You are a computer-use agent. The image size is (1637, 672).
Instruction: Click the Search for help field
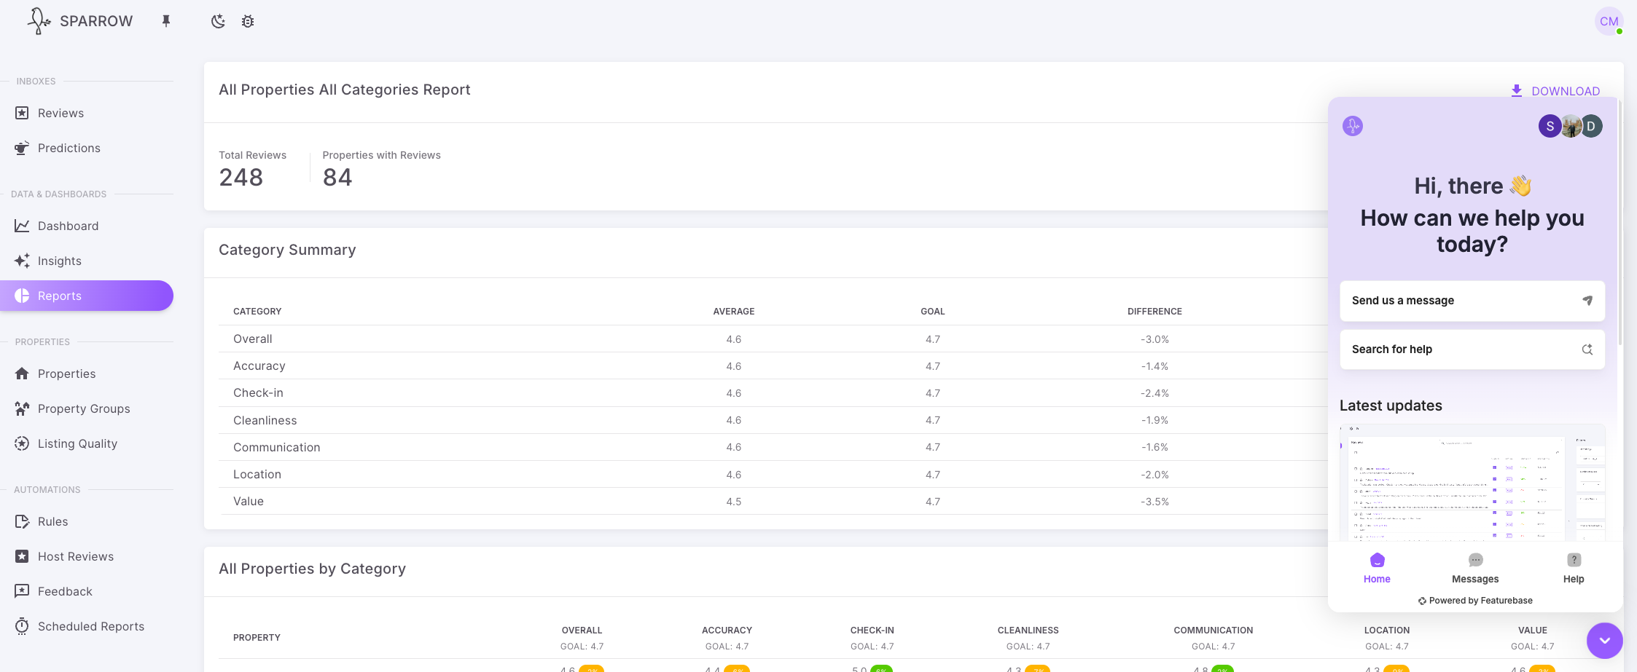click(x=1472, y=349)
